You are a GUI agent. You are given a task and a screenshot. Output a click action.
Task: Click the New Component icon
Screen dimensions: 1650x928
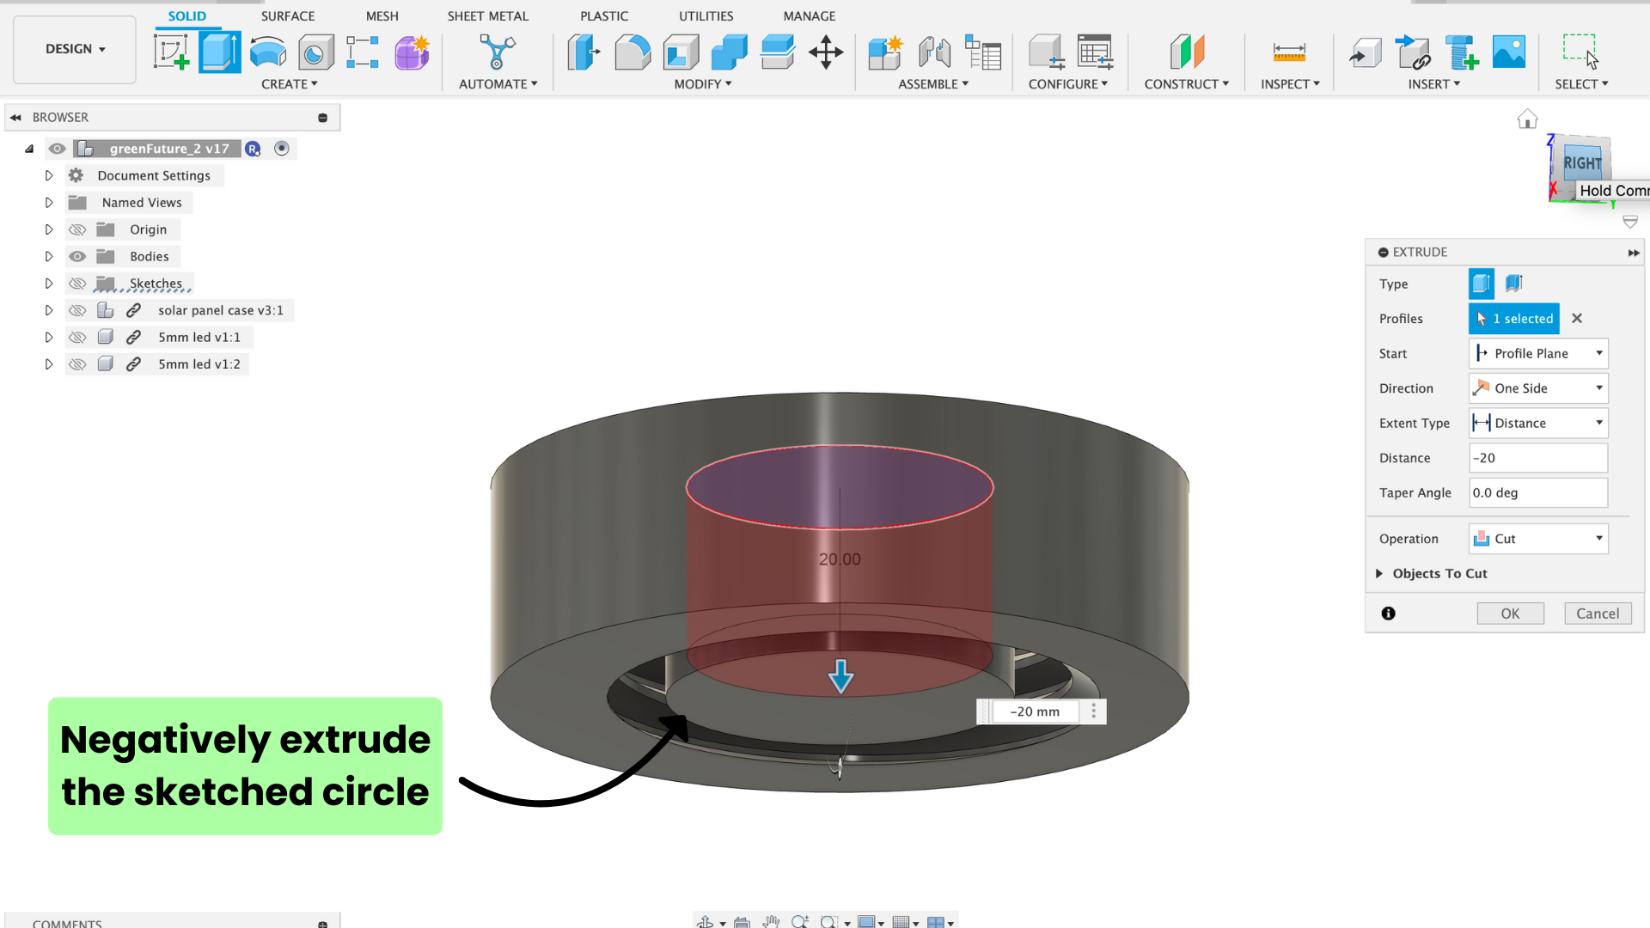point(885,52)
